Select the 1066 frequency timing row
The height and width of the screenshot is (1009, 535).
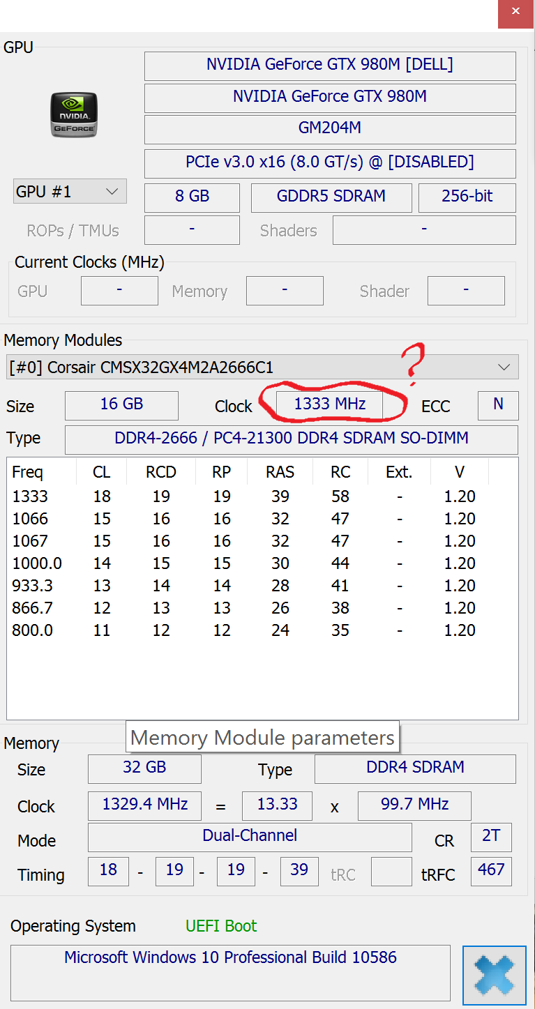click(262, 519)
